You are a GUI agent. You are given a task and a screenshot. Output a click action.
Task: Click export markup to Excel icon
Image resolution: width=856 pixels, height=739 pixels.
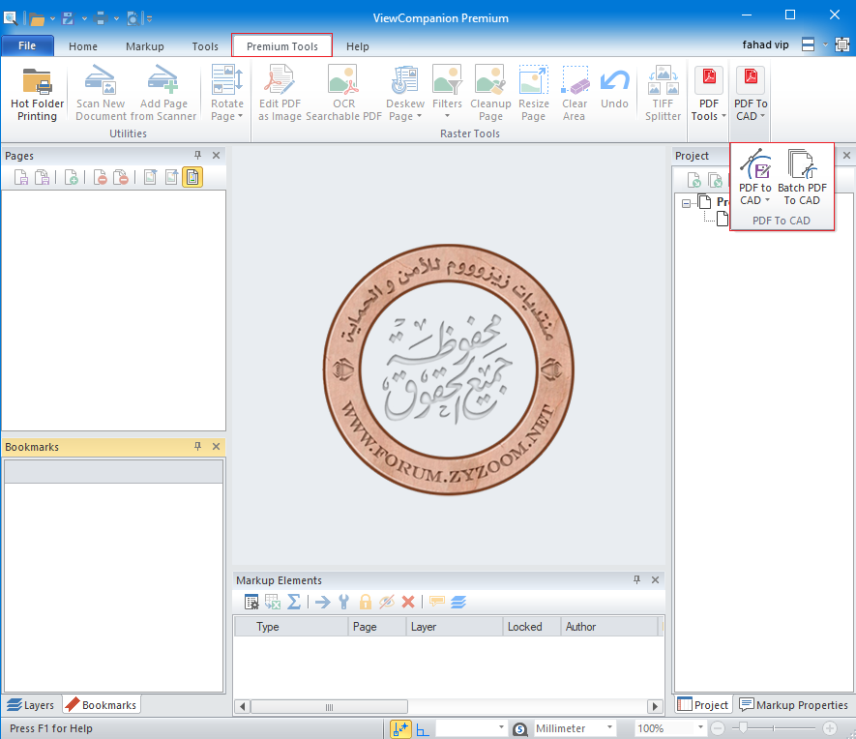(x=273, y=602)
